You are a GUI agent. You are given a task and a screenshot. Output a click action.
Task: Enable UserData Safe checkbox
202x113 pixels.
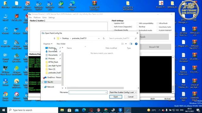coord(157,27)
